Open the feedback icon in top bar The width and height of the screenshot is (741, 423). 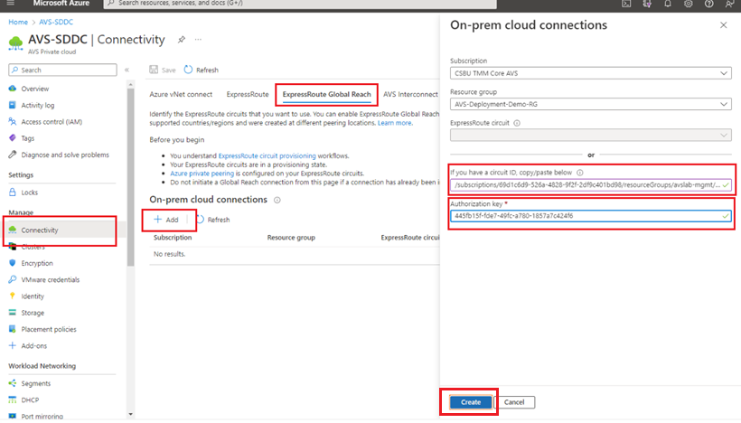[x=729, y=4]
